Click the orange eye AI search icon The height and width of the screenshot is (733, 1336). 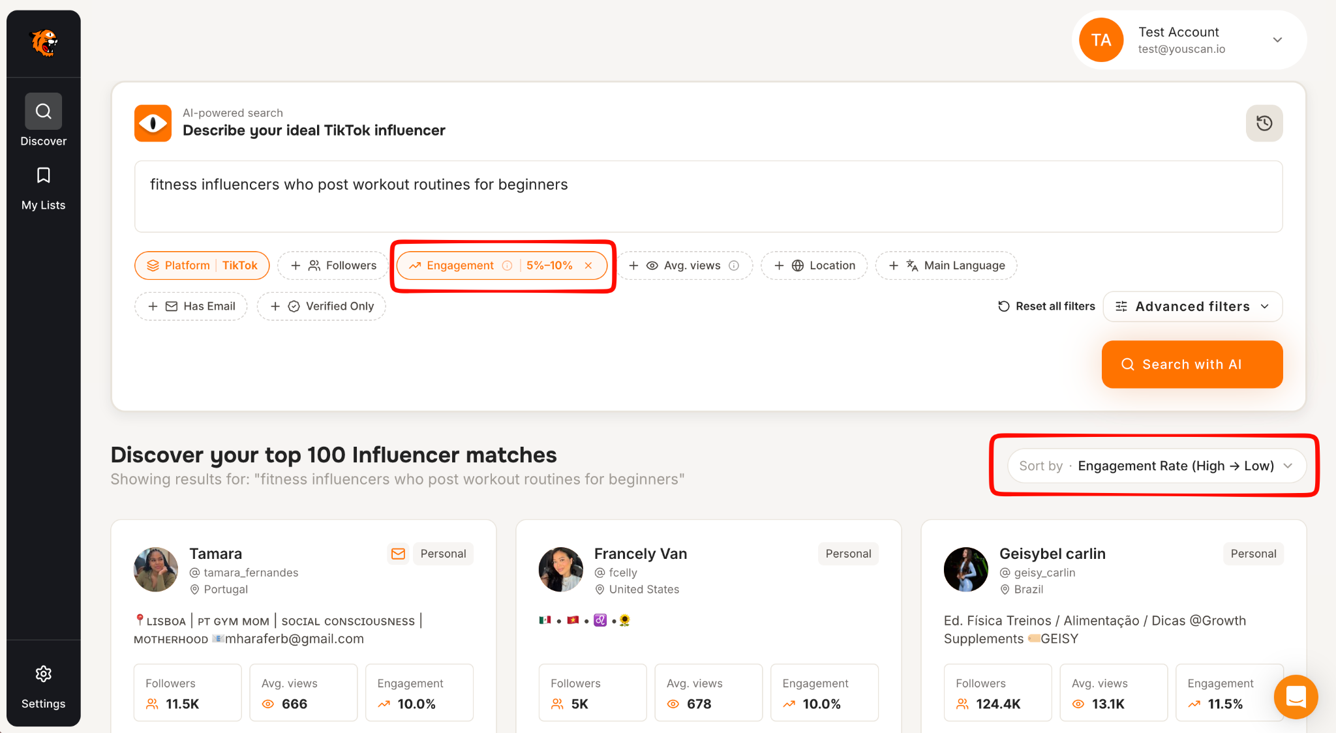pos(153,123)
